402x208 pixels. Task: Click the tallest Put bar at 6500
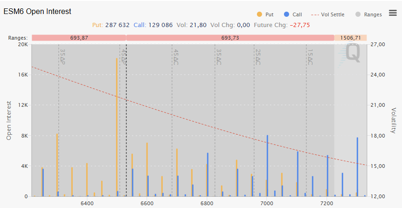[x=117, y=127]
